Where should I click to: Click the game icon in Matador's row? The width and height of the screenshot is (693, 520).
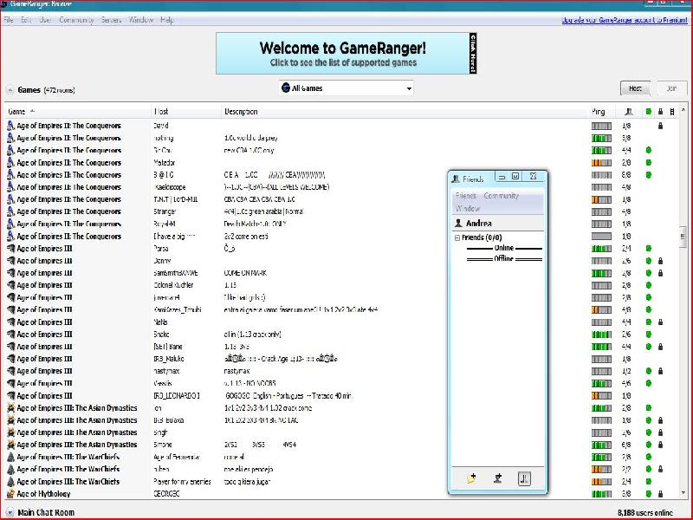point(10,163)
